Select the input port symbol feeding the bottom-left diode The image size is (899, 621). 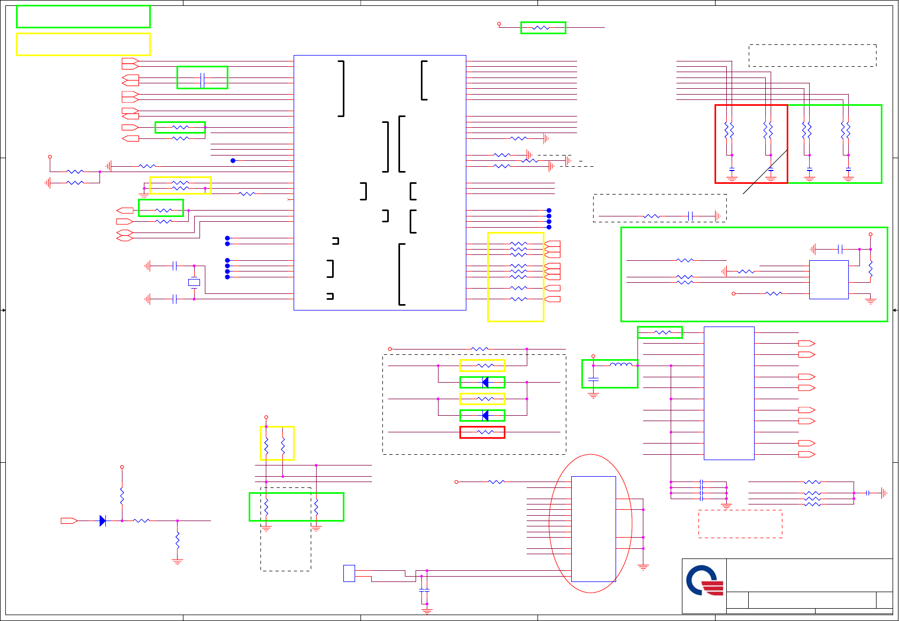coord(69,521)
